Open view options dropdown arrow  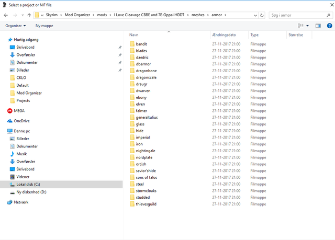[x=307, y=26]
